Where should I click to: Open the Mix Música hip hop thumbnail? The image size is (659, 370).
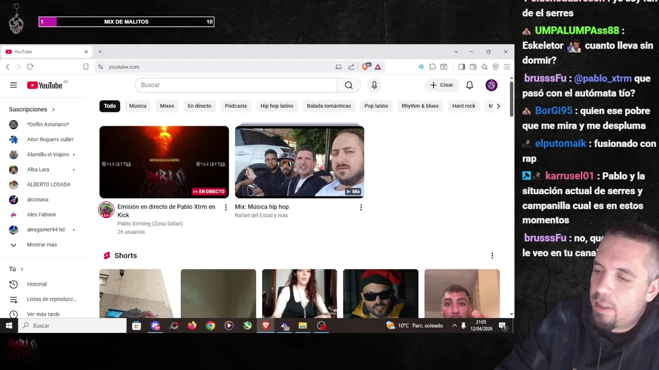point(300,162)
